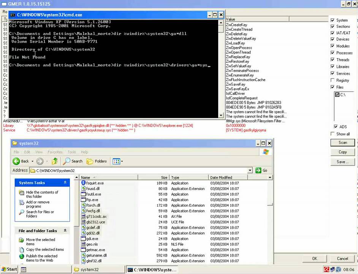Viewport: 358px width, 274px height.
Task: Select the gdi.exe file icon
Action: pyautogui.click(x=83, y=239)
